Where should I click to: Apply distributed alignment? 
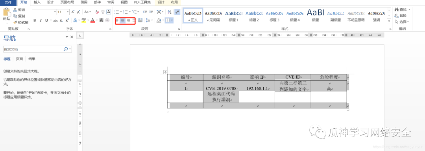point(140,20)
